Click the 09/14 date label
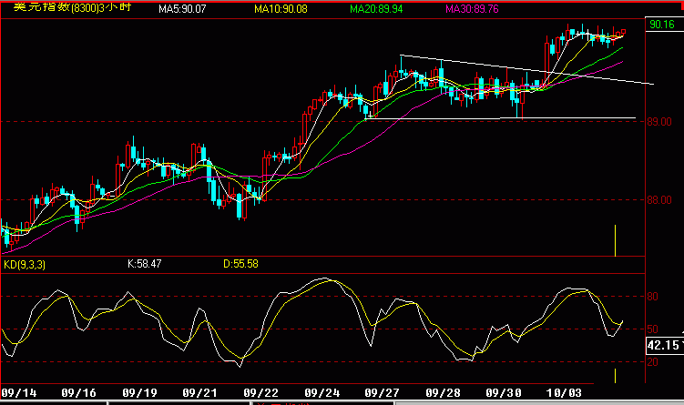Screen dimensions: 684x405 [x=19, y=393]
